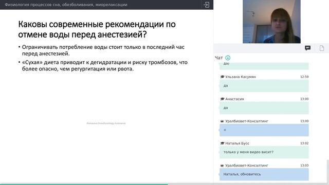This screenshot has width=329, height=185.
Task: Click slide heading 'Каковы современные рекомендации'
Action: pos(97,29)
